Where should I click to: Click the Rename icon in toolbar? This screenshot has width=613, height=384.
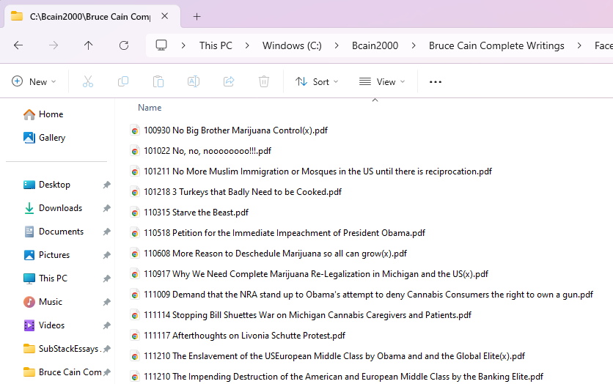(194, 81)
